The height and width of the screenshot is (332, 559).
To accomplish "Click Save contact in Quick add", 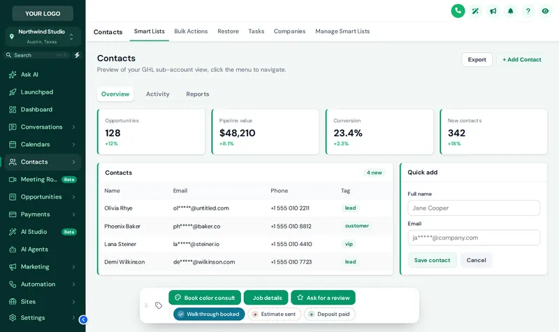I will 432,260.
